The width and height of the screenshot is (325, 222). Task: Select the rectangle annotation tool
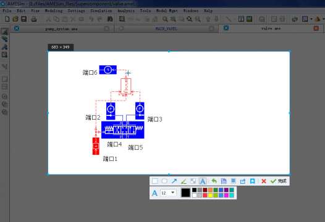[155, 181]
